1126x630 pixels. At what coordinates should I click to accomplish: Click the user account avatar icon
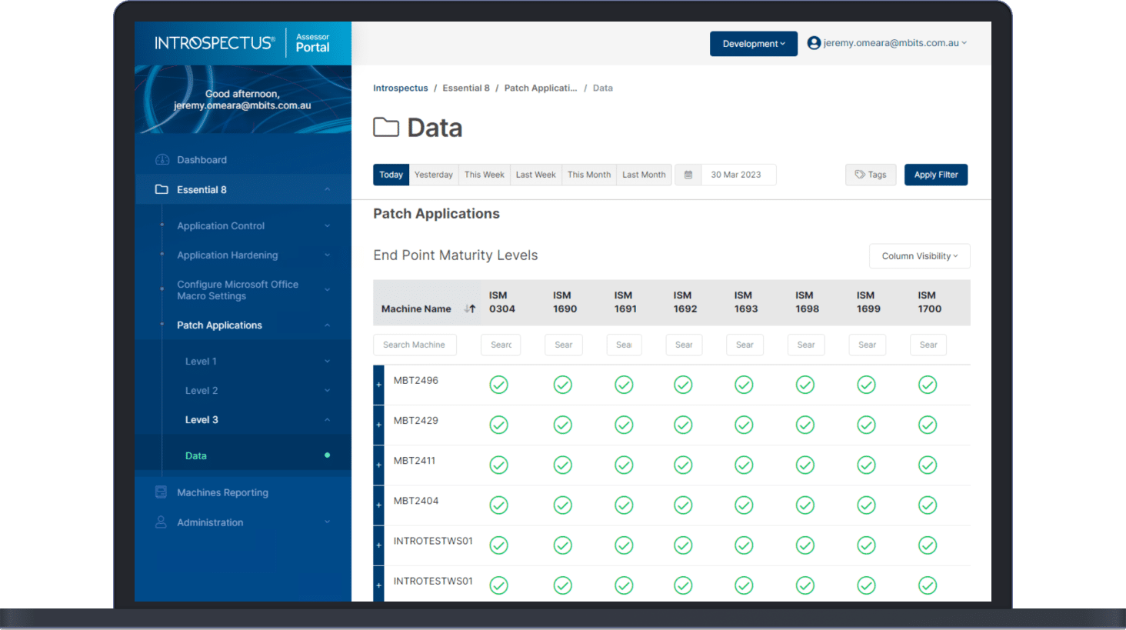coord(814,43)
